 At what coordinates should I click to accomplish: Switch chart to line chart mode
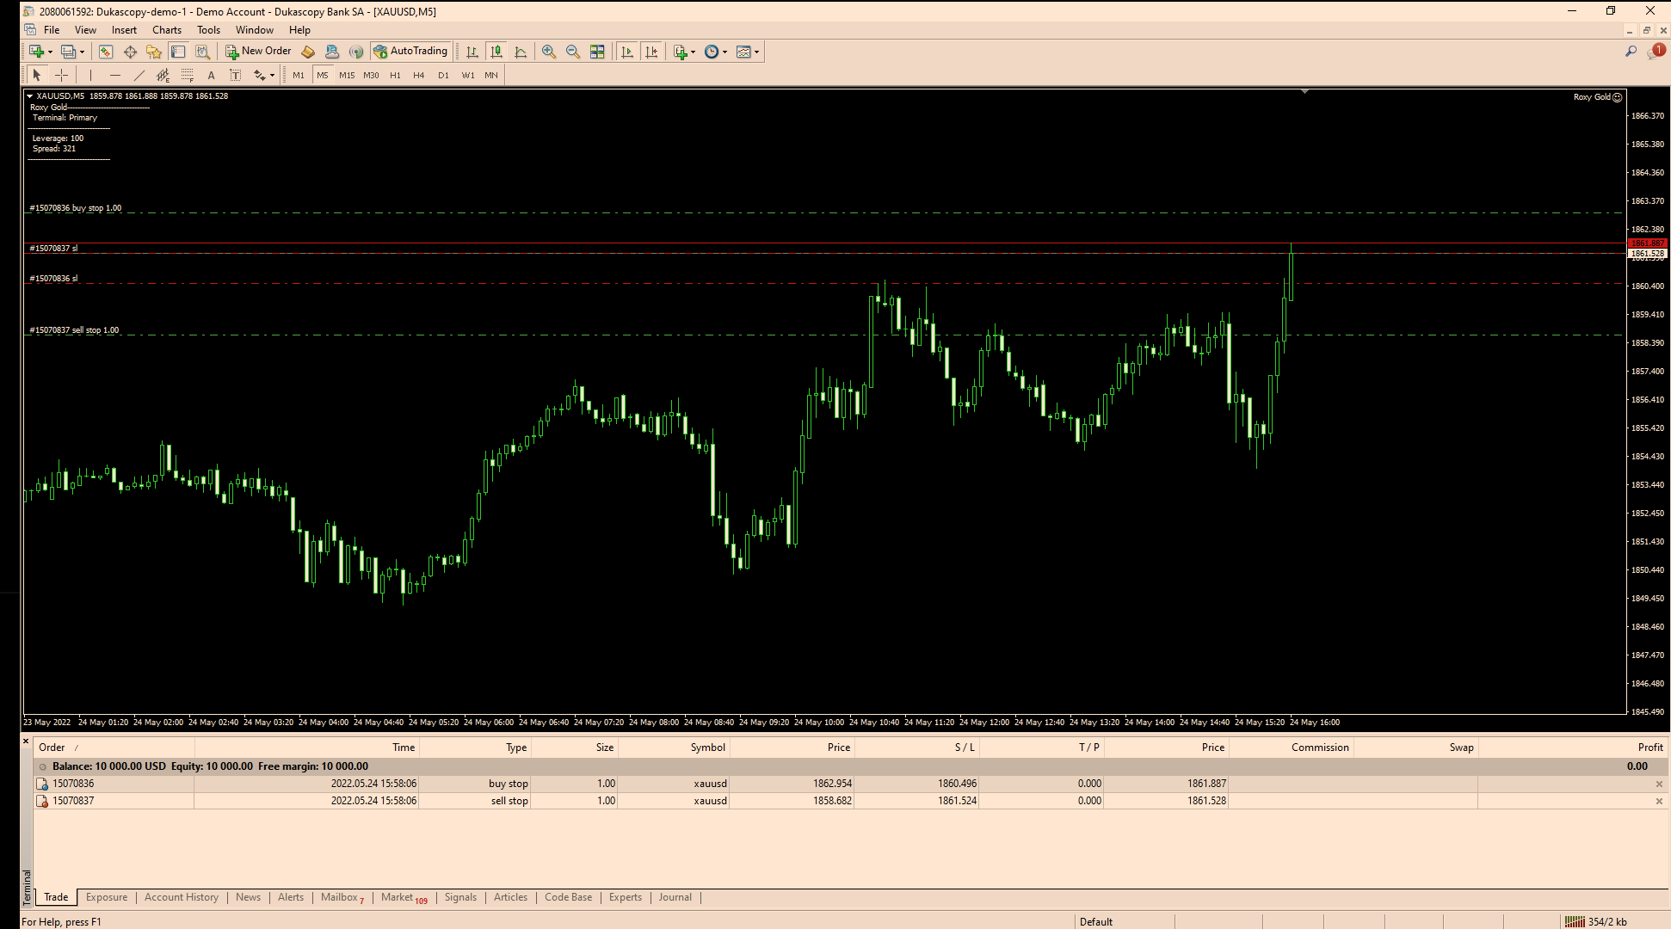click(521, 52)
